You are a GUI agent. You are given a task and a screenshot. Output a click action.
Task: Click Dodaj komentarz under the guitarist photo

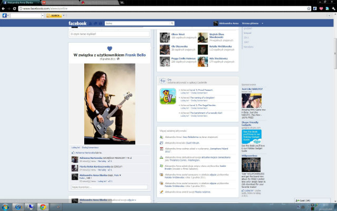(90, 148)
